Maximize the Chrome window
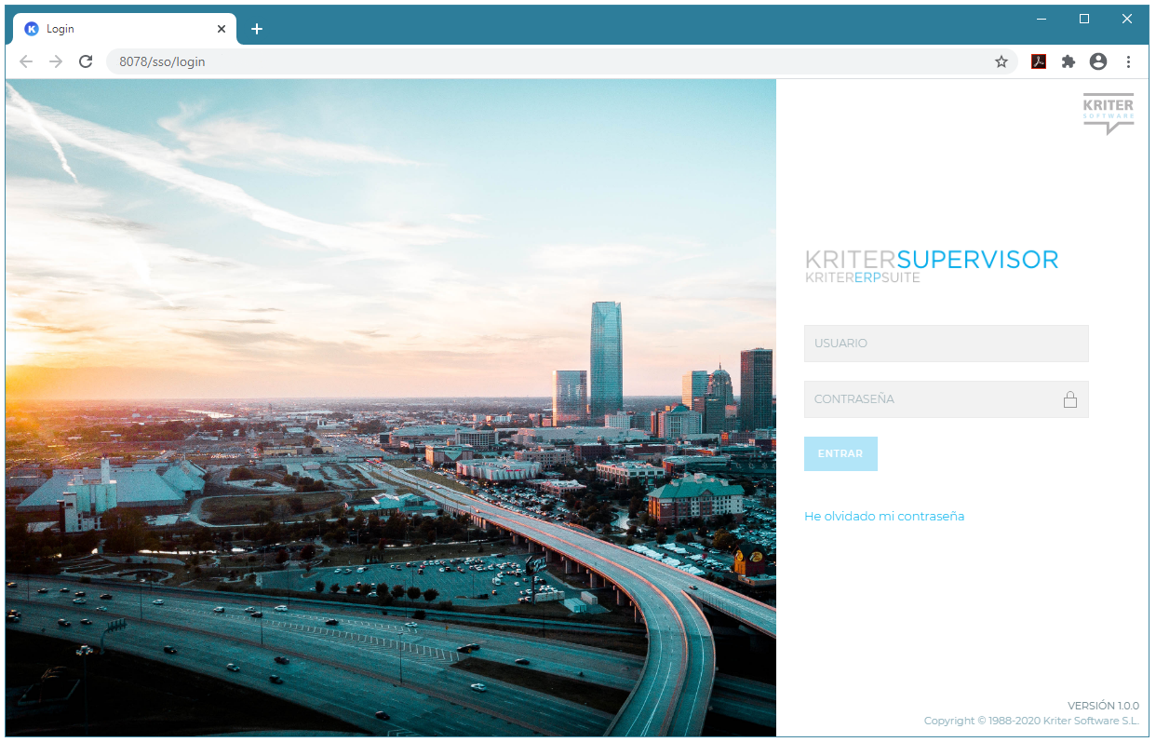 (1084, 19)
